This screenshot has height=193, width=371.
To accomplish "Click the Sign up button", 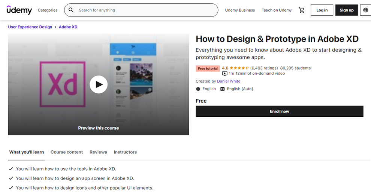I will [x=346, y=10].
